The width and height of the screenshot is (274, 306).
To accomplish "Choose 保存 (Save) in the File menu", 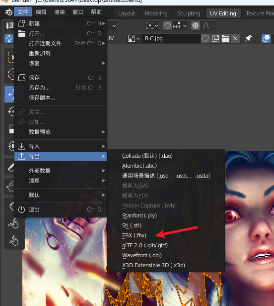I will coord(61,78).
